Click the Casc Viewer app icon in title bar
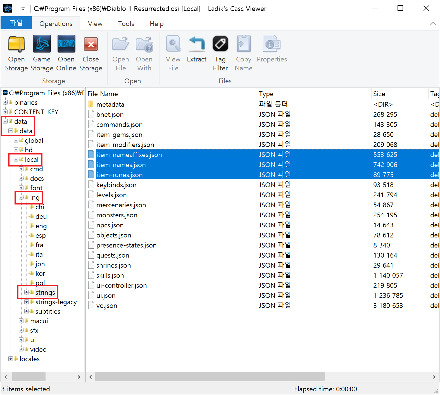Screen dimensions: 440x395 8,8
